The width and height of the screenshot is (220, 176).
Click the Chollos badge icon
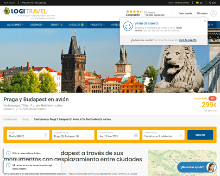click(x=82, y=25)
